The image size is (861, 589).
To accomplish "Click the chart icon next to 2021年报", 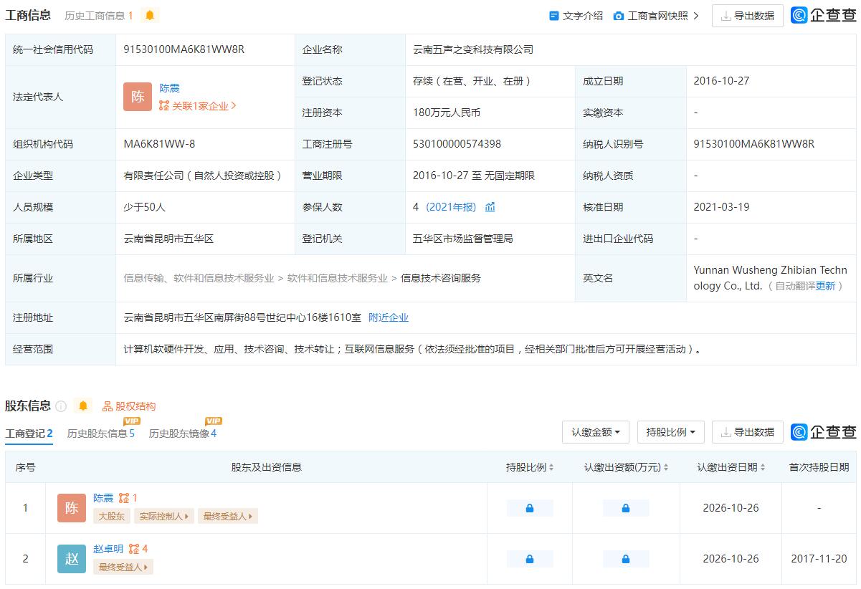I will tap(490, 207).
